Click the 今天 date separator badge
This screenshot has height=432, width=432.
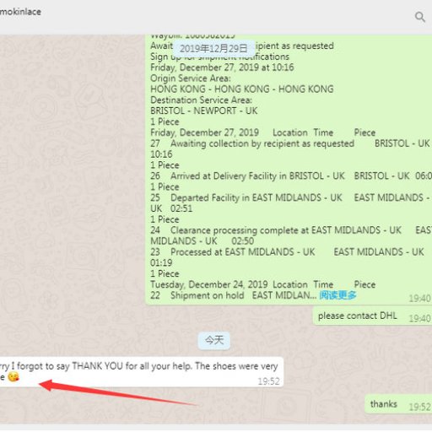pos(214,341)
